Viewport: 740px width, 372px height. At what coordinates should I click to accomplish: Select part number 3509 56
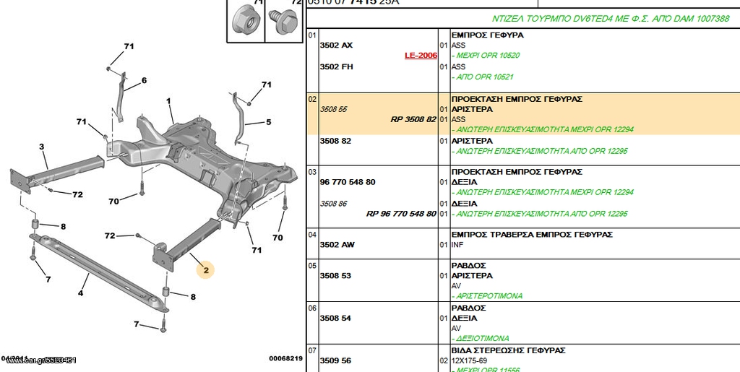click(335, 360)
